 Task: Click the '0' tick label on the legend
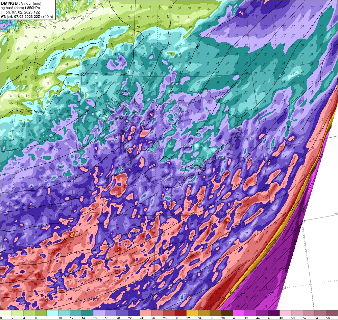click(1, 318)
